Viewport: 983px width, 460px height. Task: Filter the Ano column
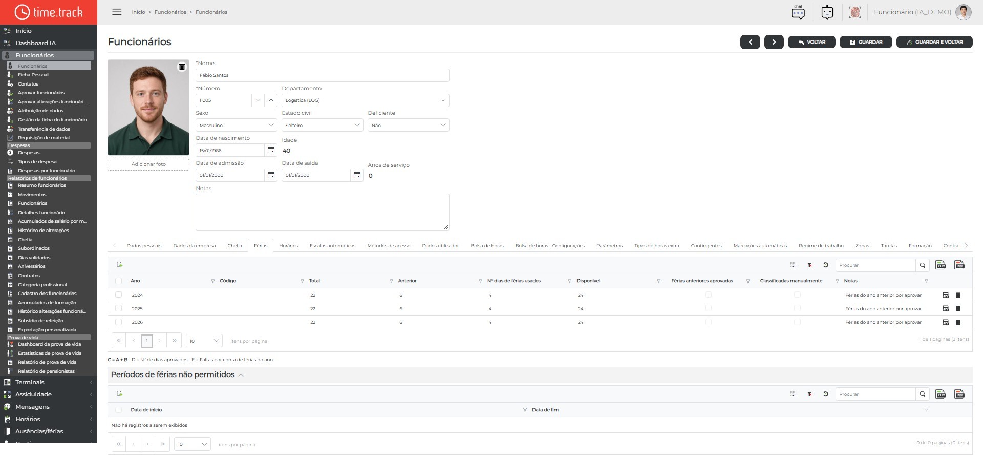coord(212,281)
